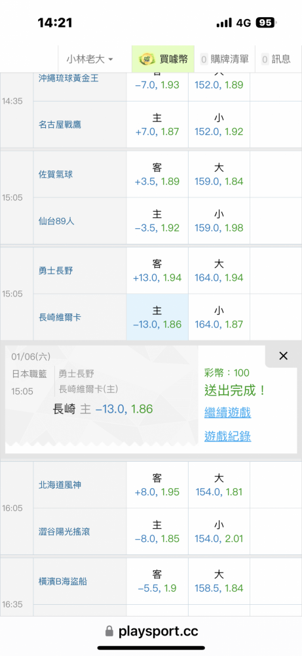Pick 名古屋戰鷹 小 152.0 under option
This screenshot has height=656, width=302.
click(x=219, y=124)
